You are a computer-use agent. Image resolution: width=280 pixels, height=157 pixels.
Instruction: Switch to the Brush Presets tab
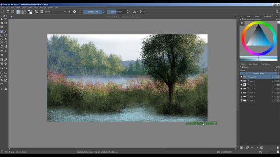(253, 64)
